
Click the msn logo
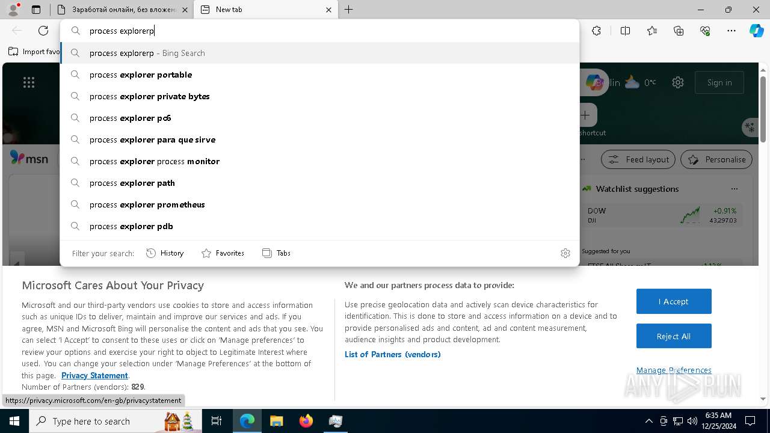29,158
